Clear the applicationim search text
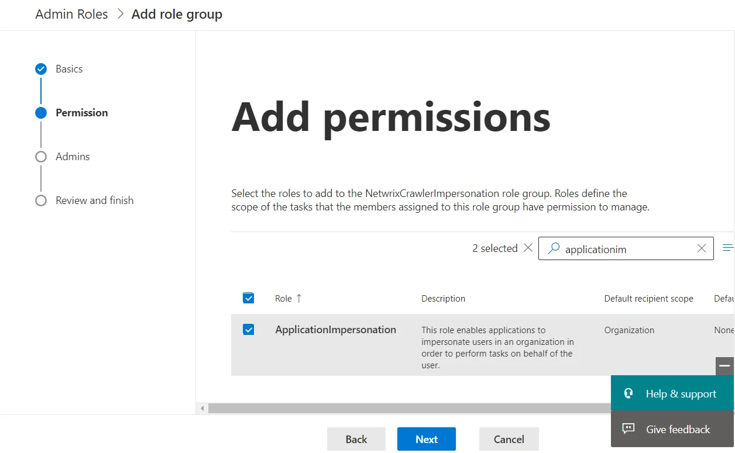Image resolution: width=735 pixels, height=453 pixels. coord(702,248)
